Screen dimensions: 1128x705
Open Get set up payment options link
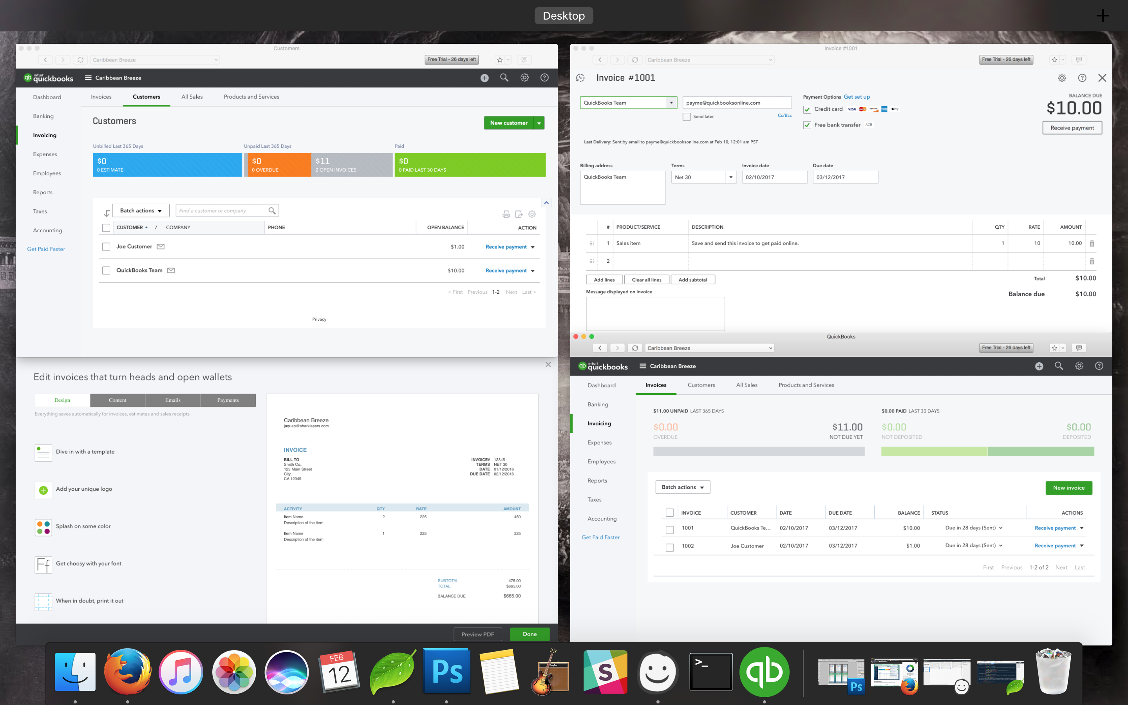(857, 97)
